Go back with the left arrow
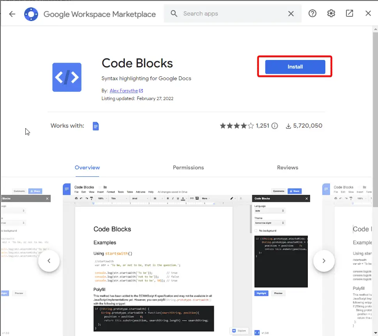Viewport: 378px width, 336px height. point(12,14)
